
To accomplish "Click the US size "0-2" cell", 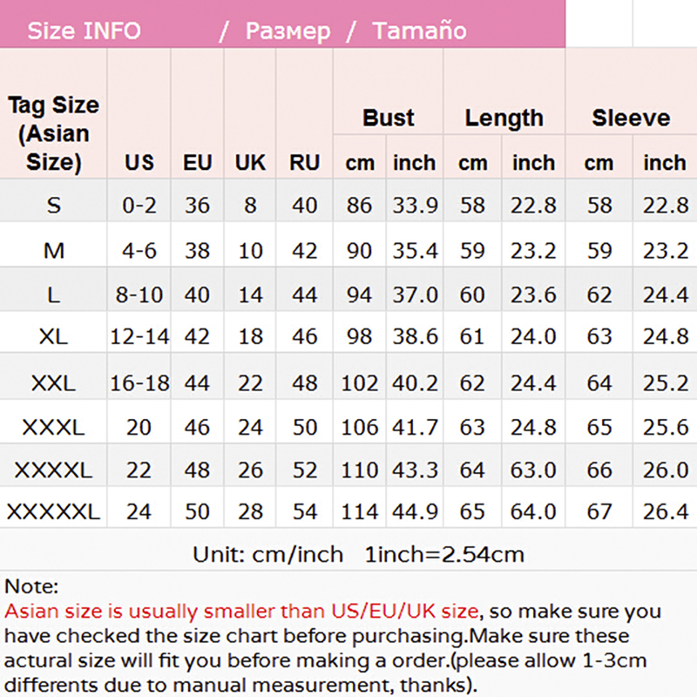I will (x=139, y=206).
